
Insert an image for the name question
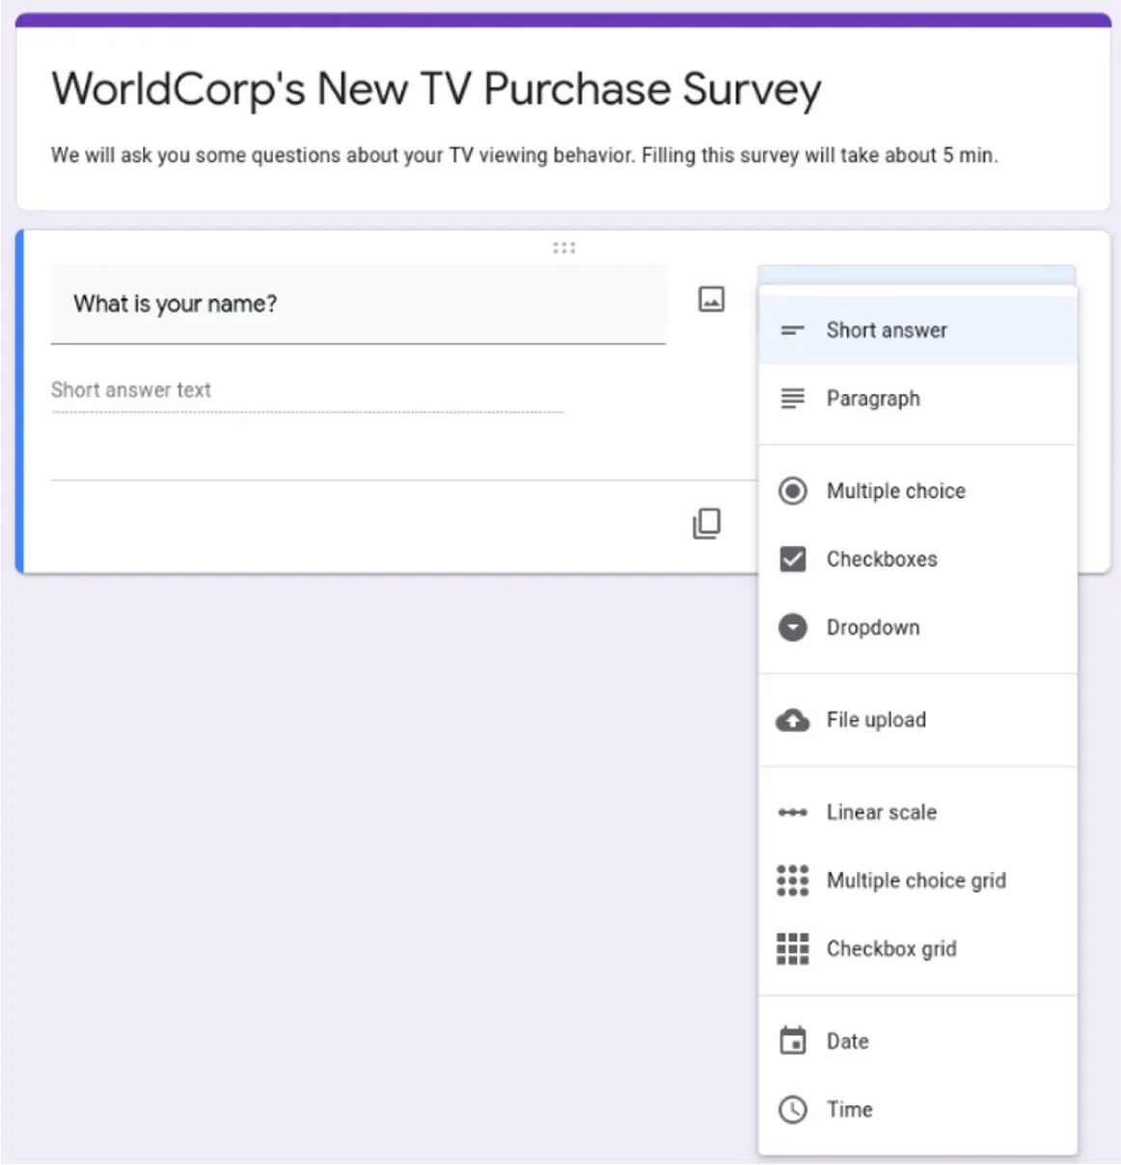click(x=711, y=300)
